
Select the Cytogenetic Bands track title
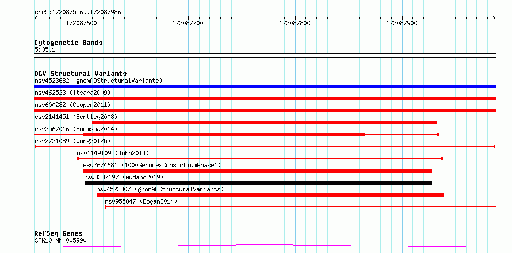tap(68, 43)
